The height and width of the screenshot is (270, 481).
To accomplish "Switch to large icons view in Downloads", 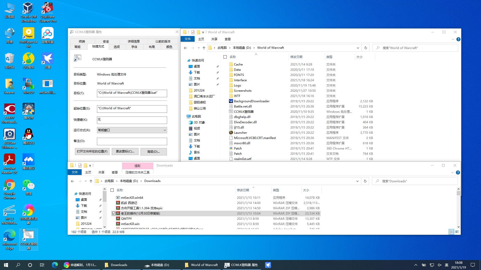I will (457, 232).
